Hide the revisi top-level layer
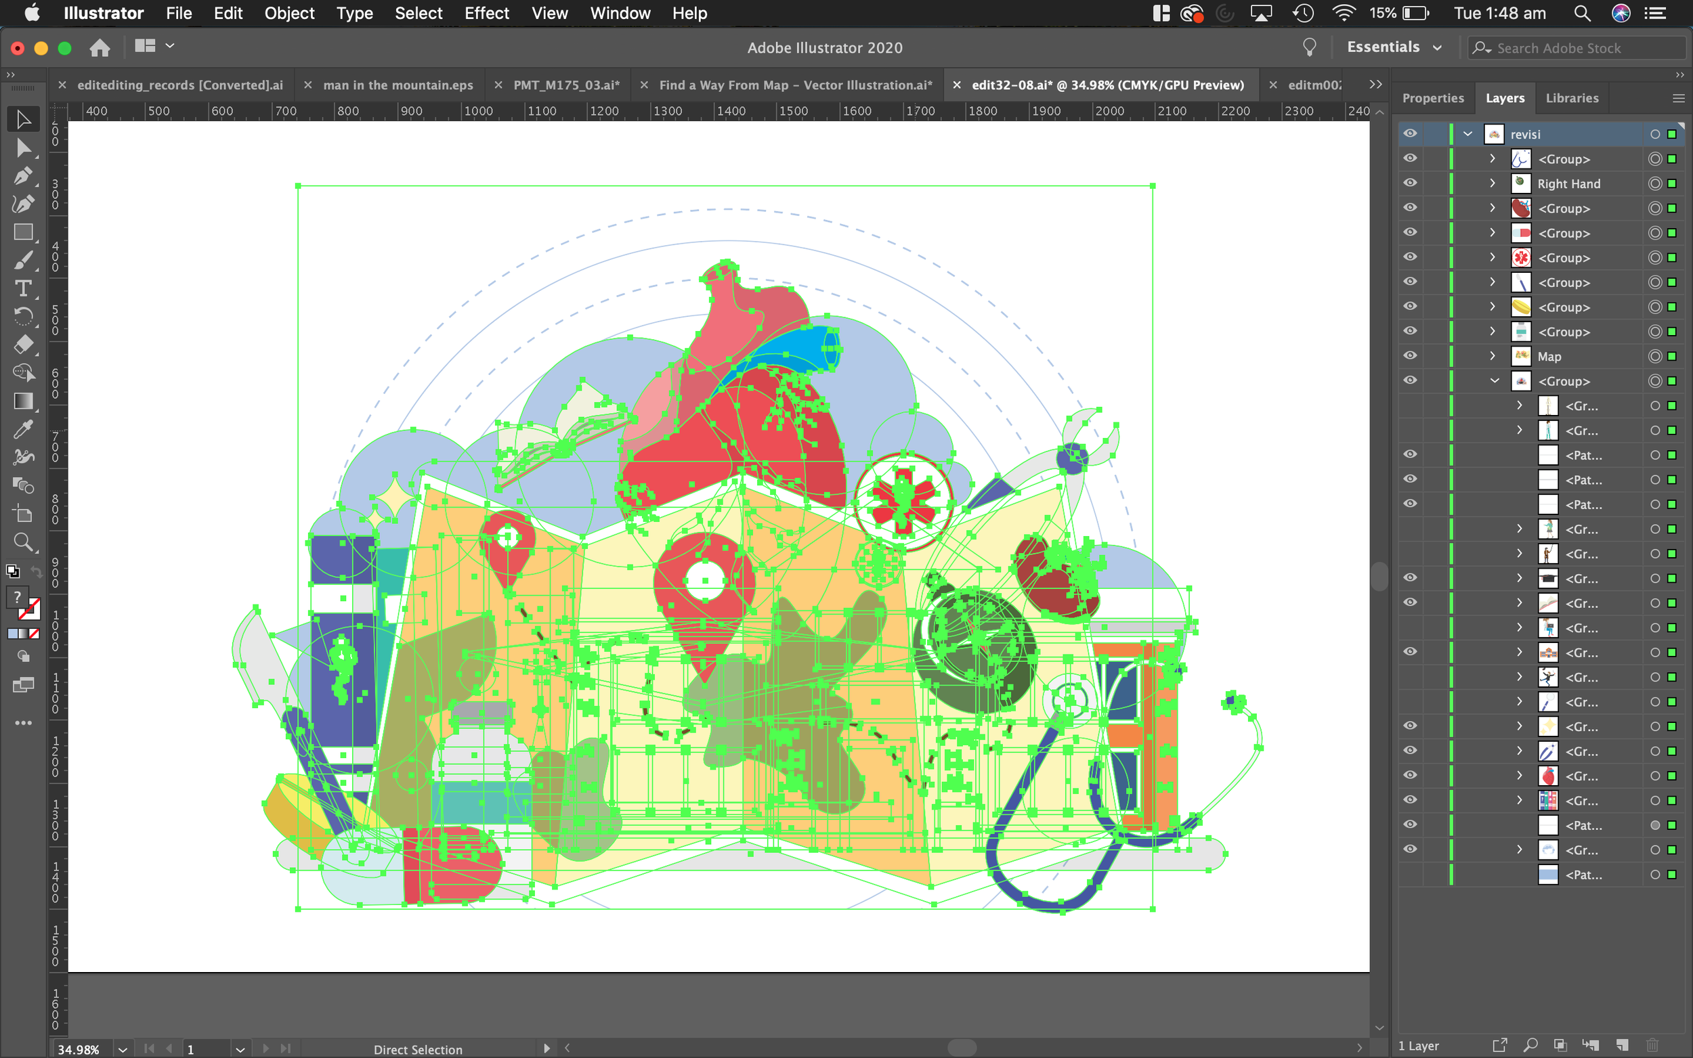The width and height of the screenshot is (1693, 1058). point(1410,133)
